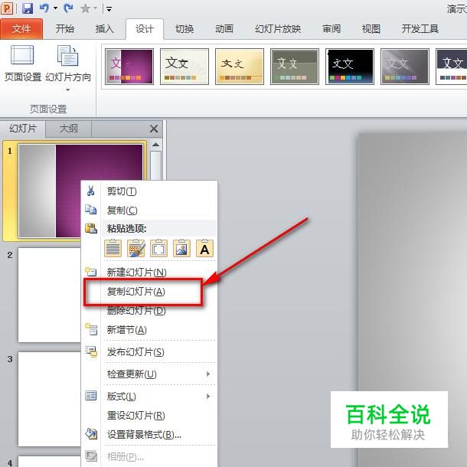Open the customize quick access toolbar dropdown
This screenshot has width=467, height=467.
[x=109, y=9]
